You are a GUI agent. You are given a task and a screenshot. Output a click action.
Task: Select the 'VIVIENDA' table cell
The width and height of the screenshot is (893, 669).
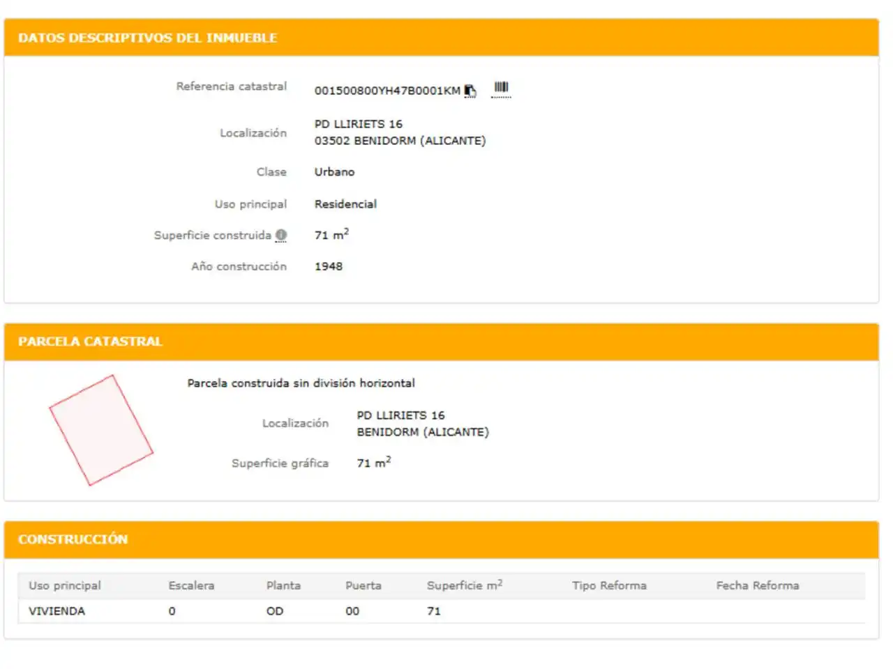pos(57,611)
